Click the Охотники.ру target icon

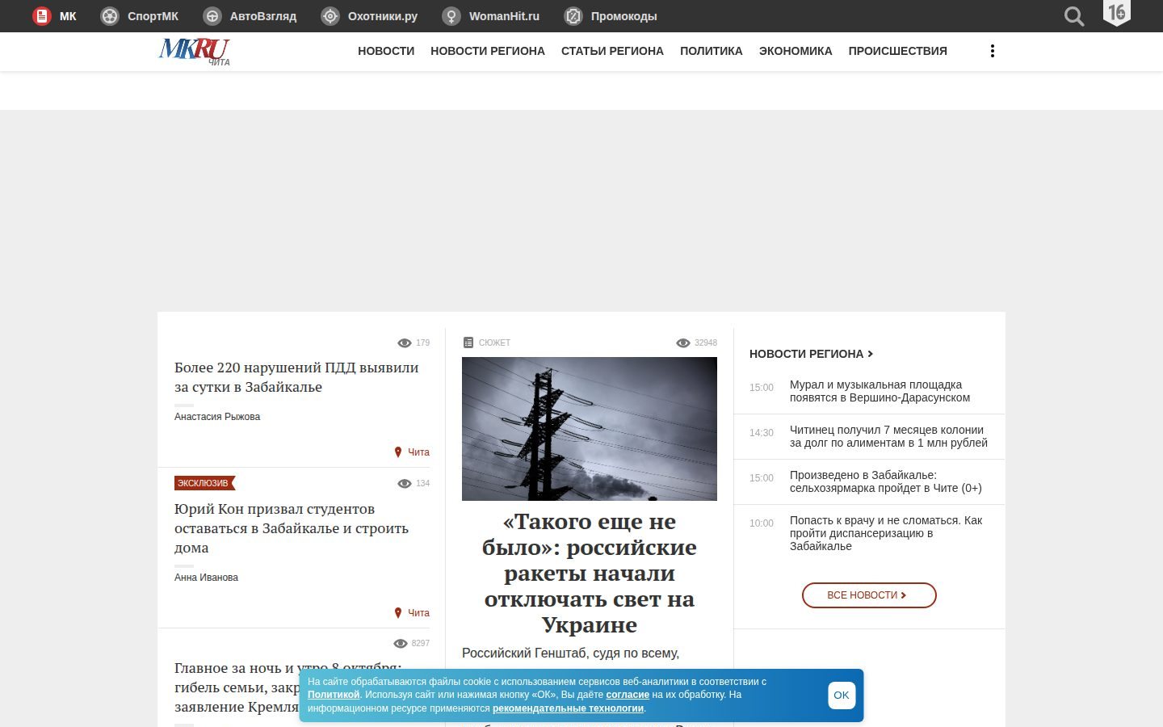click(330, 16)
